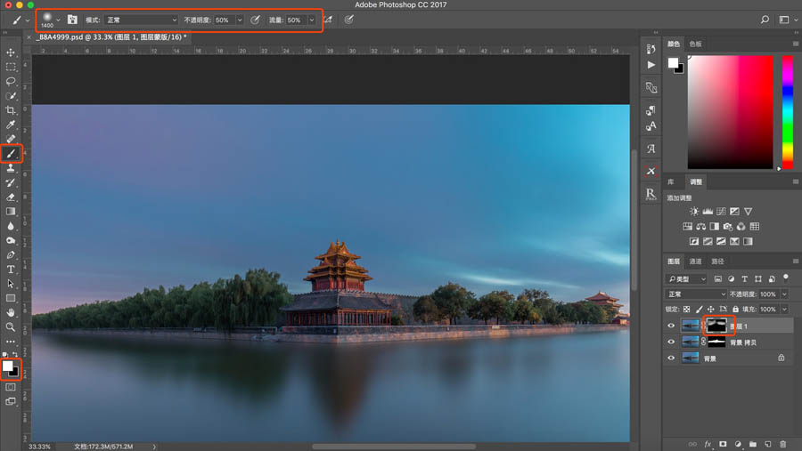Open layer 不透明度 dropdown arrow
Screen dimensions: 802x451
(x=784, y=294)
